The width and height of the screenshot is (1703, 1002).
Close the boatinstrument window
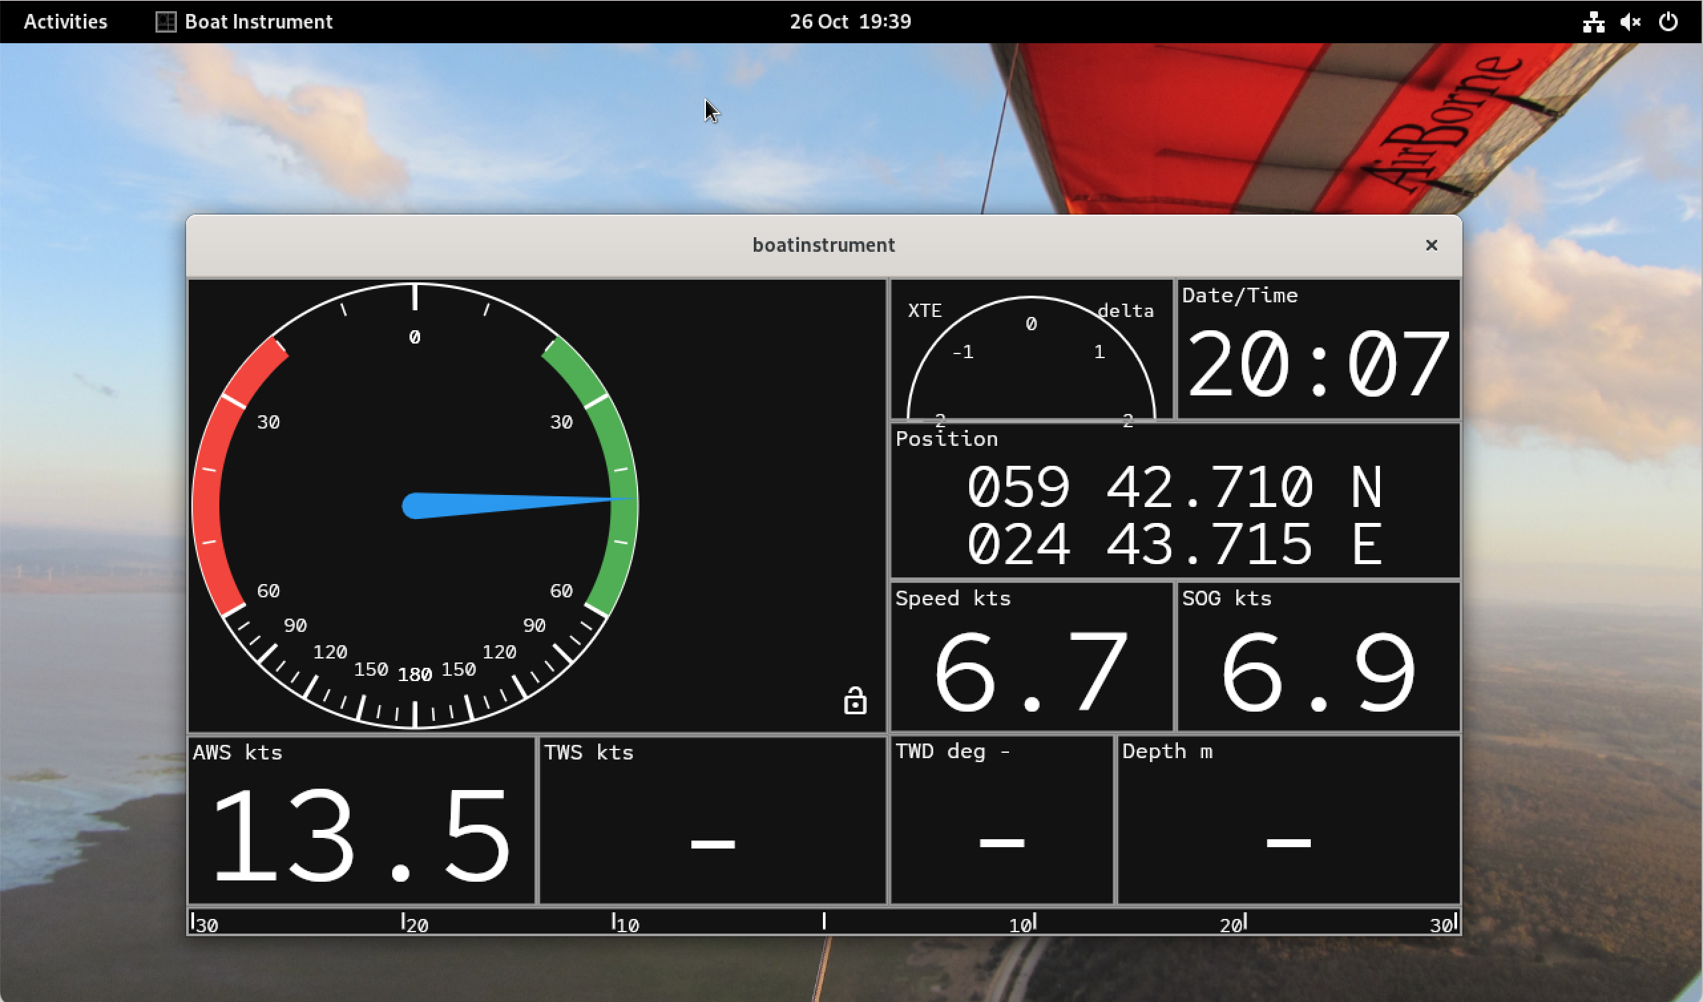[x=1430, y=245]
